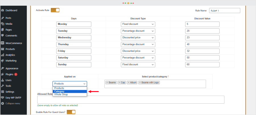Click the Comments bubble icon
This screenshot has height=115, width=256.
tap(3, 35)
